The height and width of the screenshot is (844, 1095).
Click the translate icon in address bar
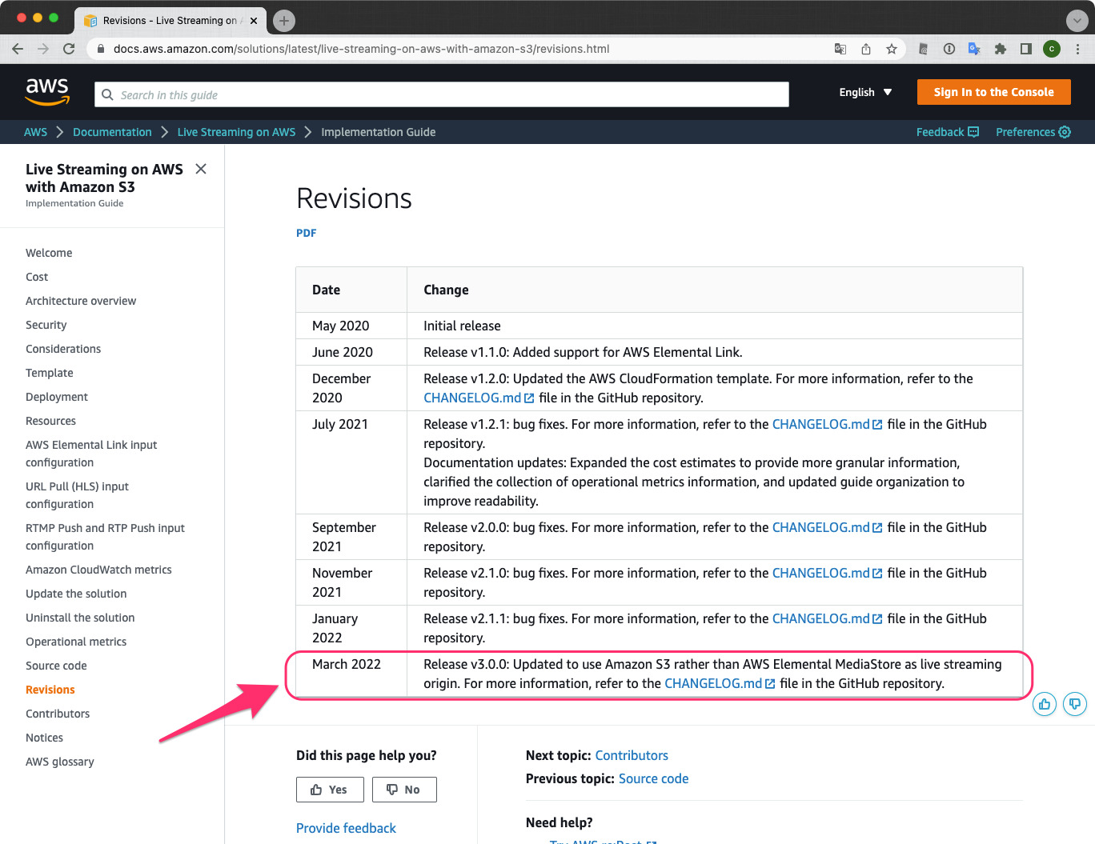click(x=840, y=49)
